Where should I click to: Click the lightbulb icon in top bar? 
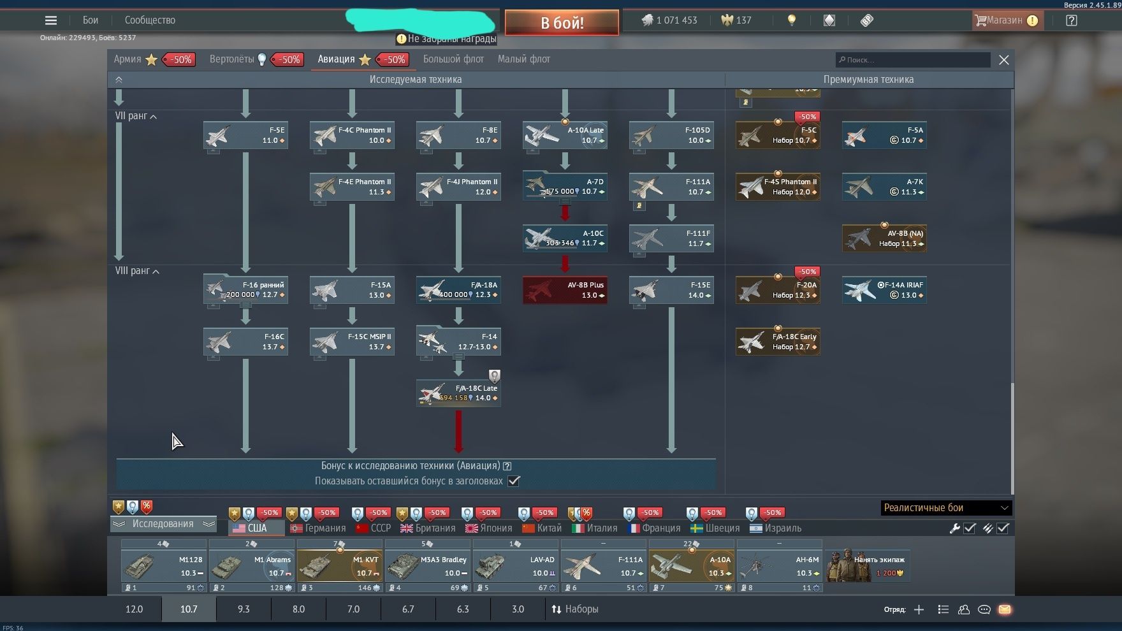[792, 20]
